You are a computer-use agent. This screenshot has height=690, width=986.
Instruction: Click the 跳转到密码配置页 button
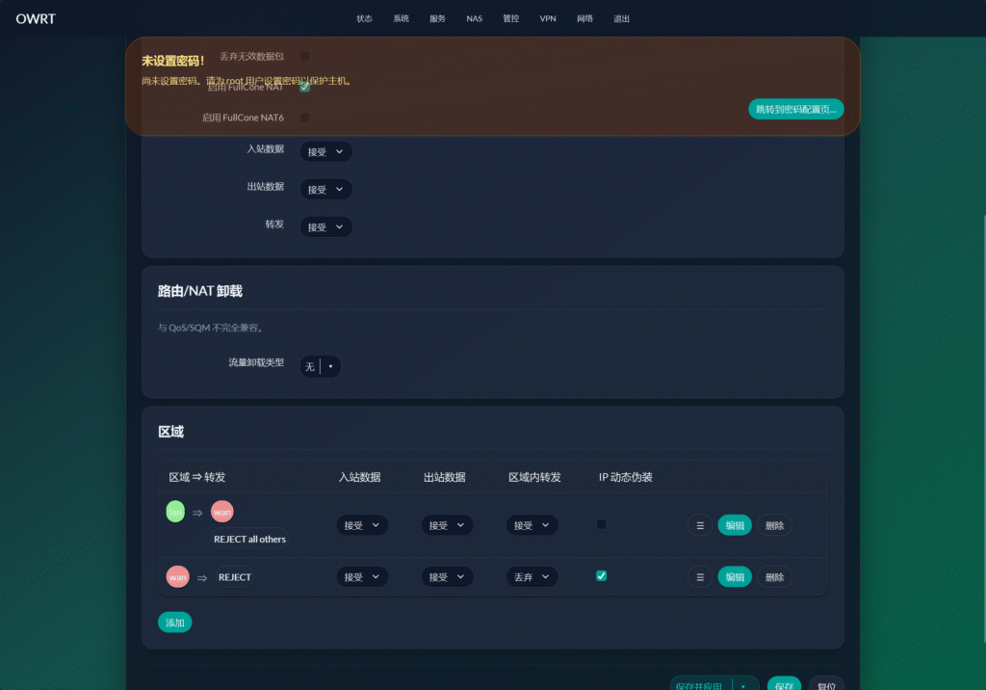click(x=795, y=109)
